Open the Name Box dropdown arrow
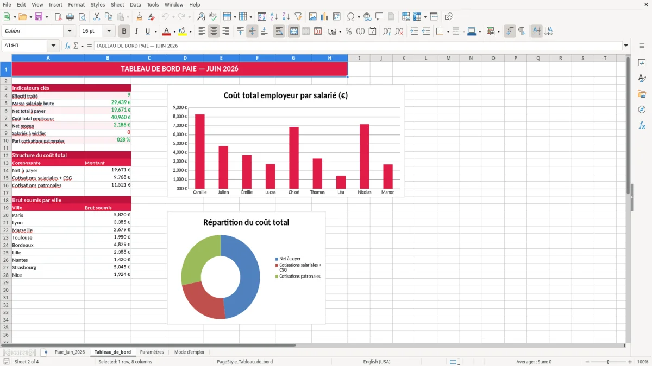 53,46
